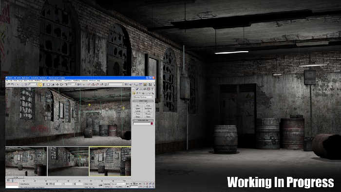Image resolution: width=341 pixels, height=192 pixels.
Task: Pick the Rectangular Selection Region tool
Action: (x=49, y=84)
